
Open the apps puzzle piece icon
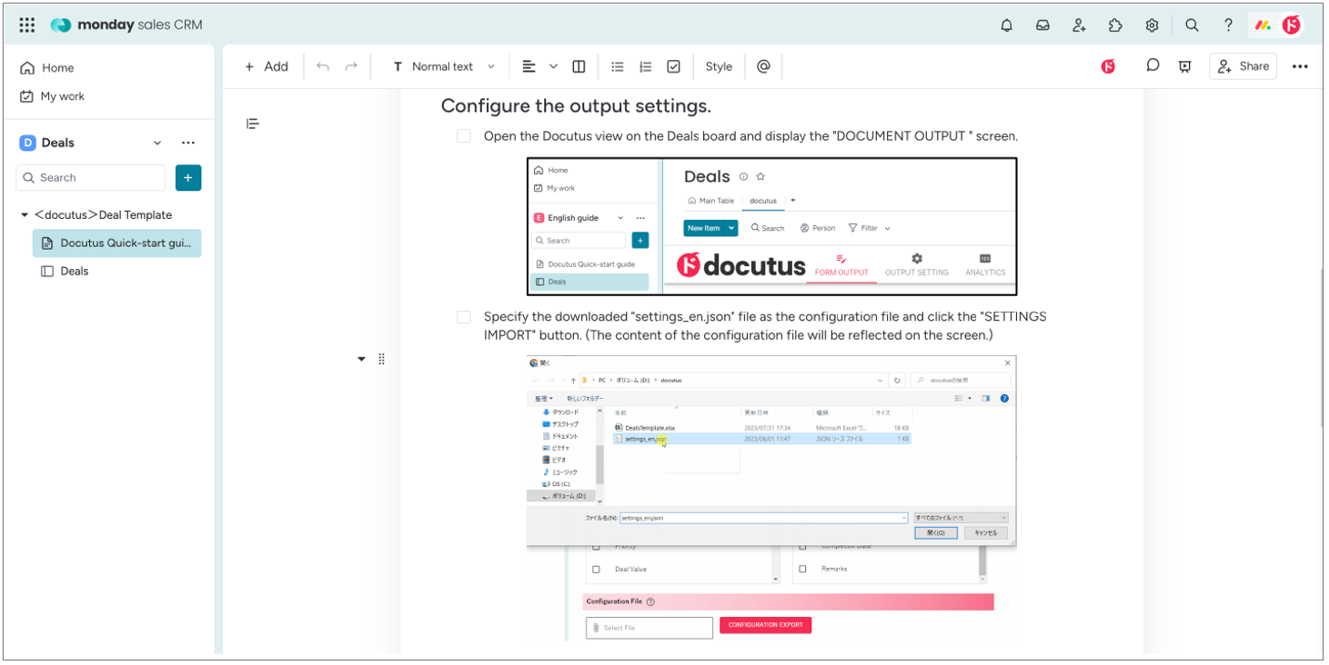(x=1115, y=25)
